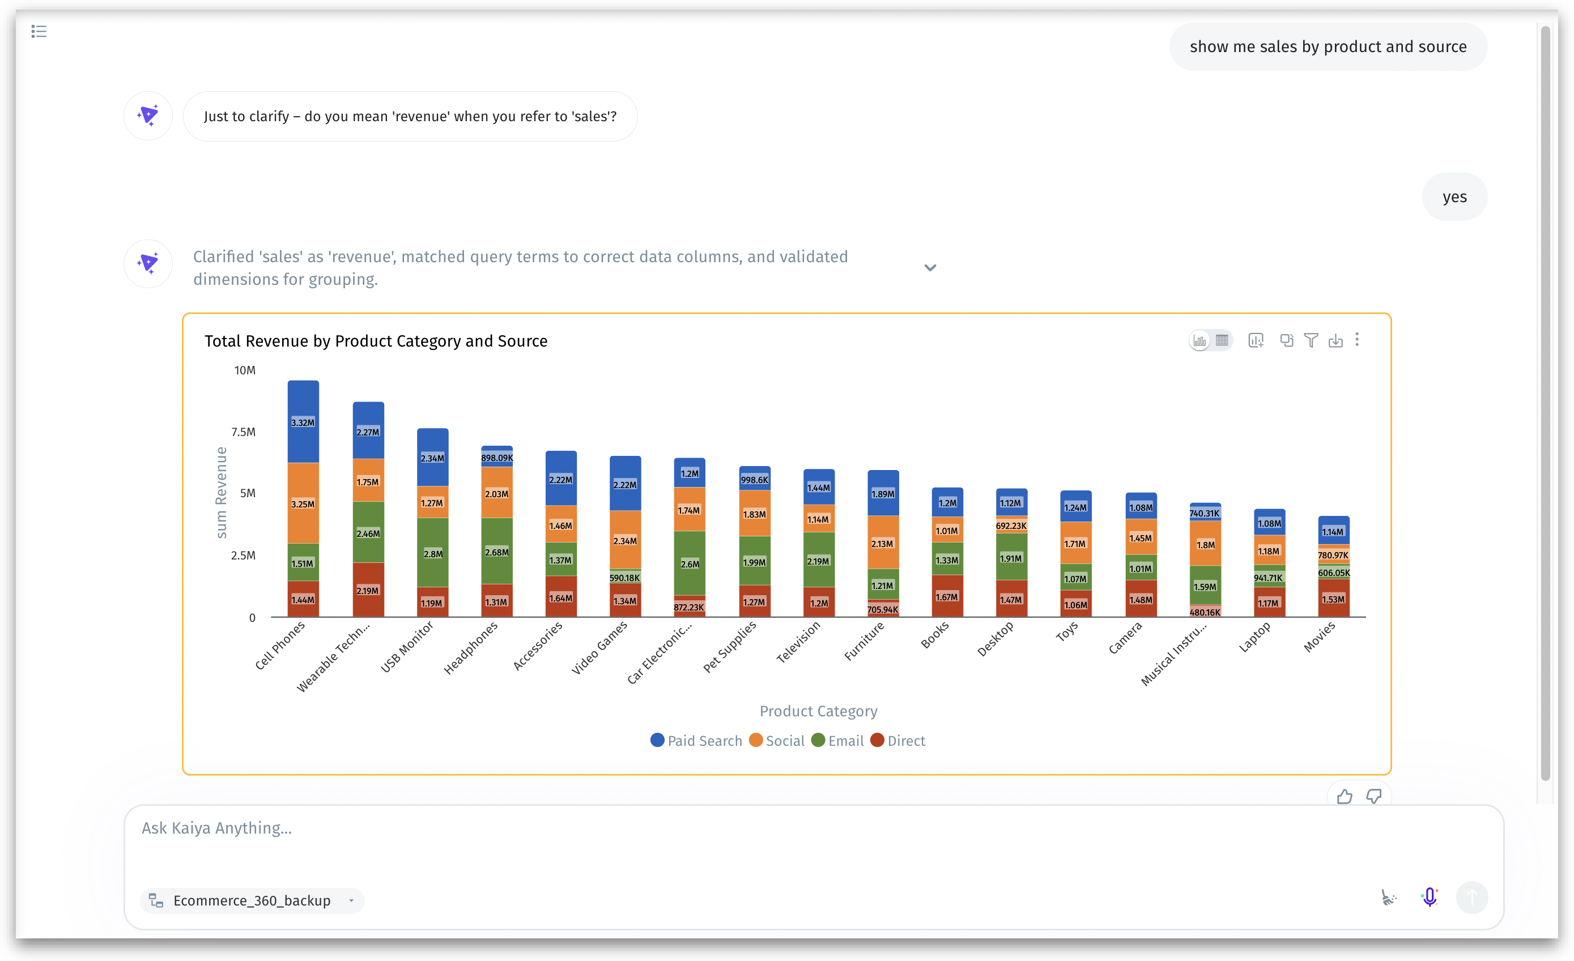Click the Direct legend color dot
1574x961 pixels.
point(877,740)
